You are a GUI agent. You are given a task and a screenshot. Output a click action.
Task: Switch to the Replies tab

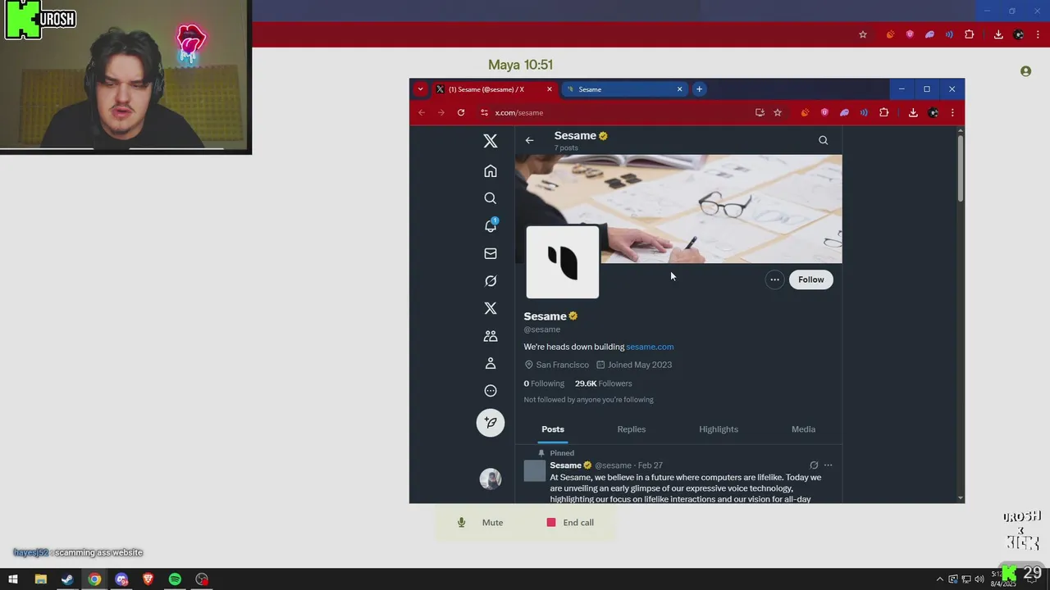(632, 429)
